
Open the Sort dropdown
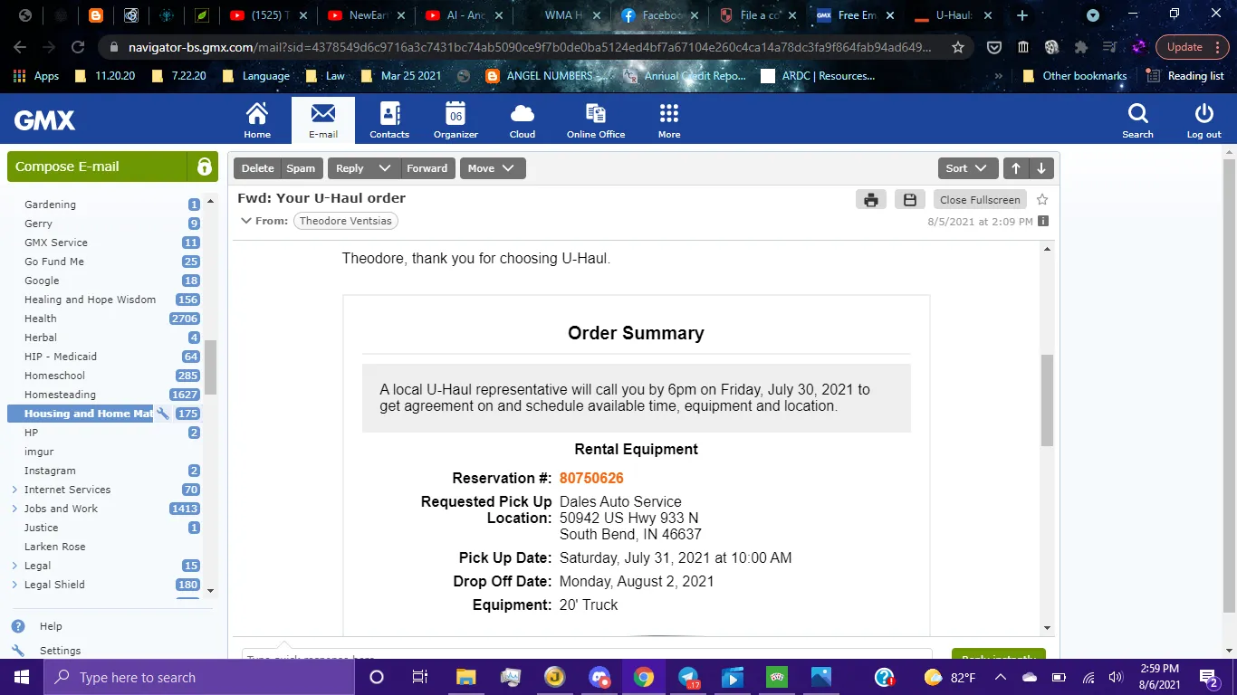tap(967, 168)
